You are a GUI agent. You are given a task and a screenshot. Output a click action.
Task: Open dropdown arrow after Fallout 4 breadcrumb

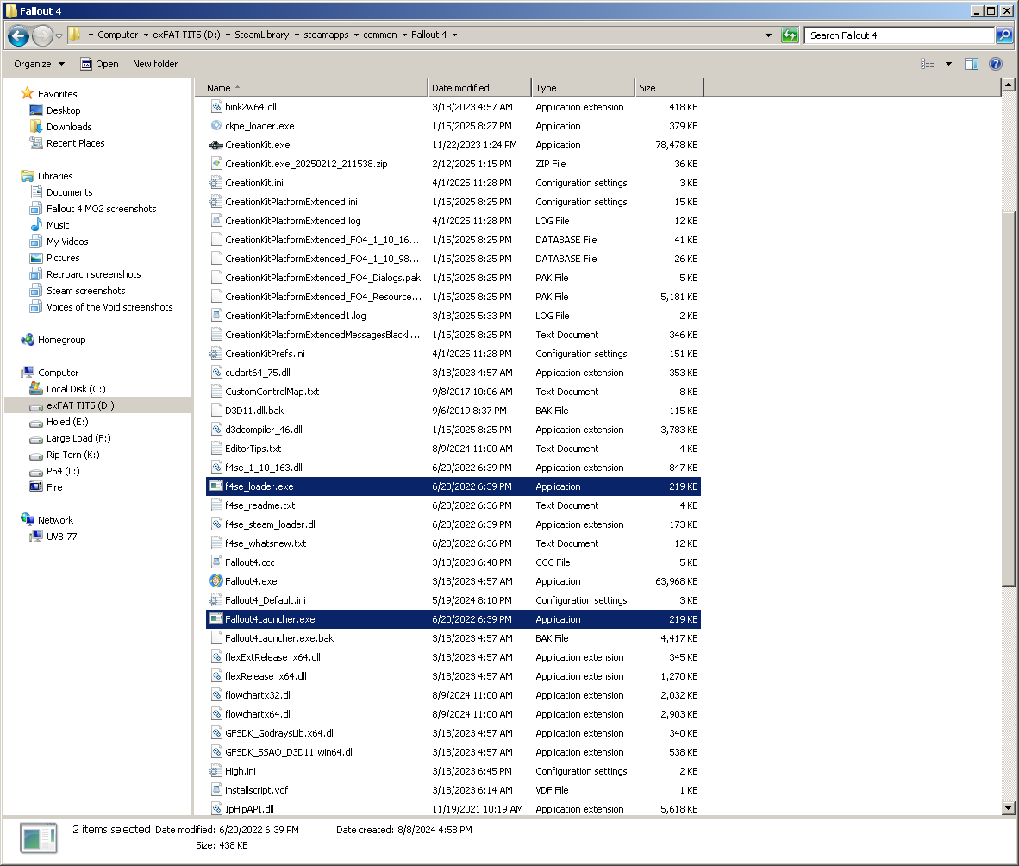454,35
